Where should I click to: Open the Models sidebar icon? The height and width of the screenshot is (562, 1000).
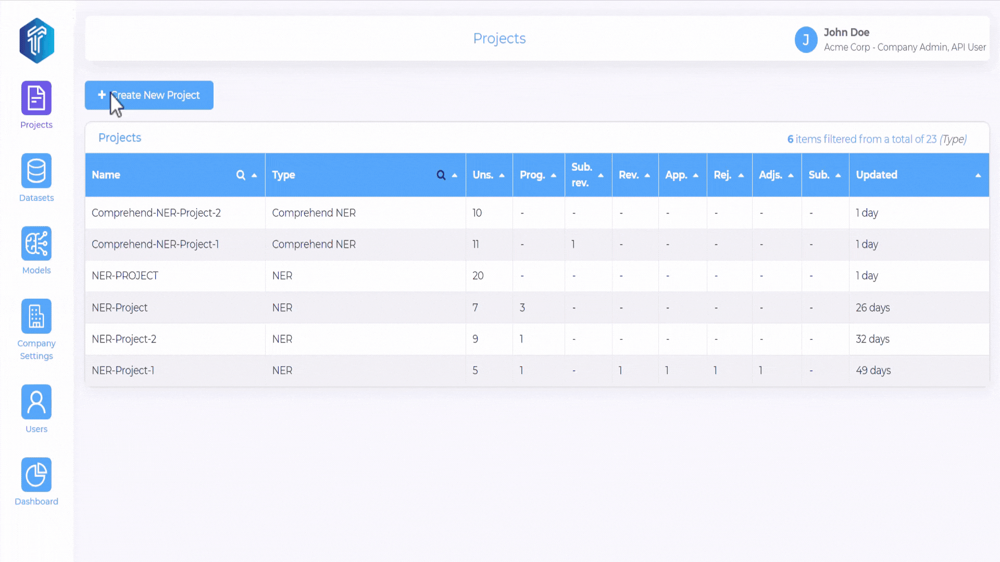[x=36, y=243]
